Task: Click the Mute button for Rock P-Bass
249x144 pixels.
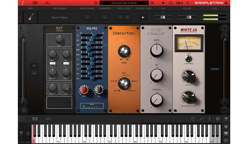Action: point(127,18)
